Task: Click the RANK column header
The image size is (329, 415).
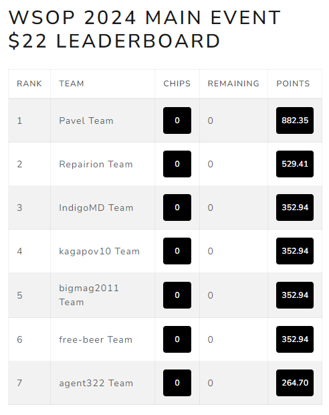Action: click(29, 84)
